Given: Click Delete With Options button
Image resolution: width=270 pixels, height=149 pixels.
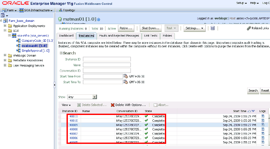Looking at the screenshot, I should pos(128,105).
